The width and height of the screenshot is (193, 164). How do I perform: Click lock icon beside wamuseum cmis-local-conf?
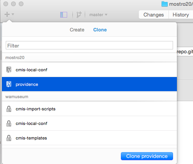pyautogui.click(x=9, y=123)
